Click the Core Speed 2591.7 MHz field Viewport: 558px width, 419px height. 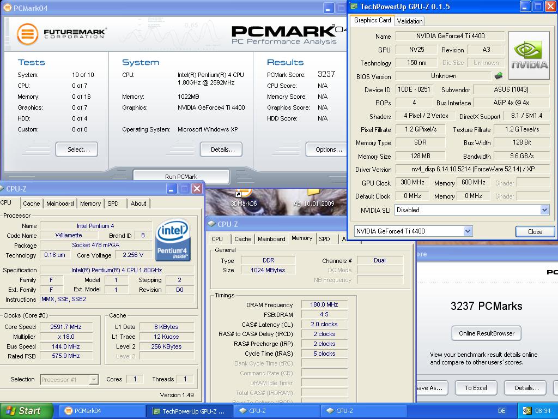click(66, 327)
